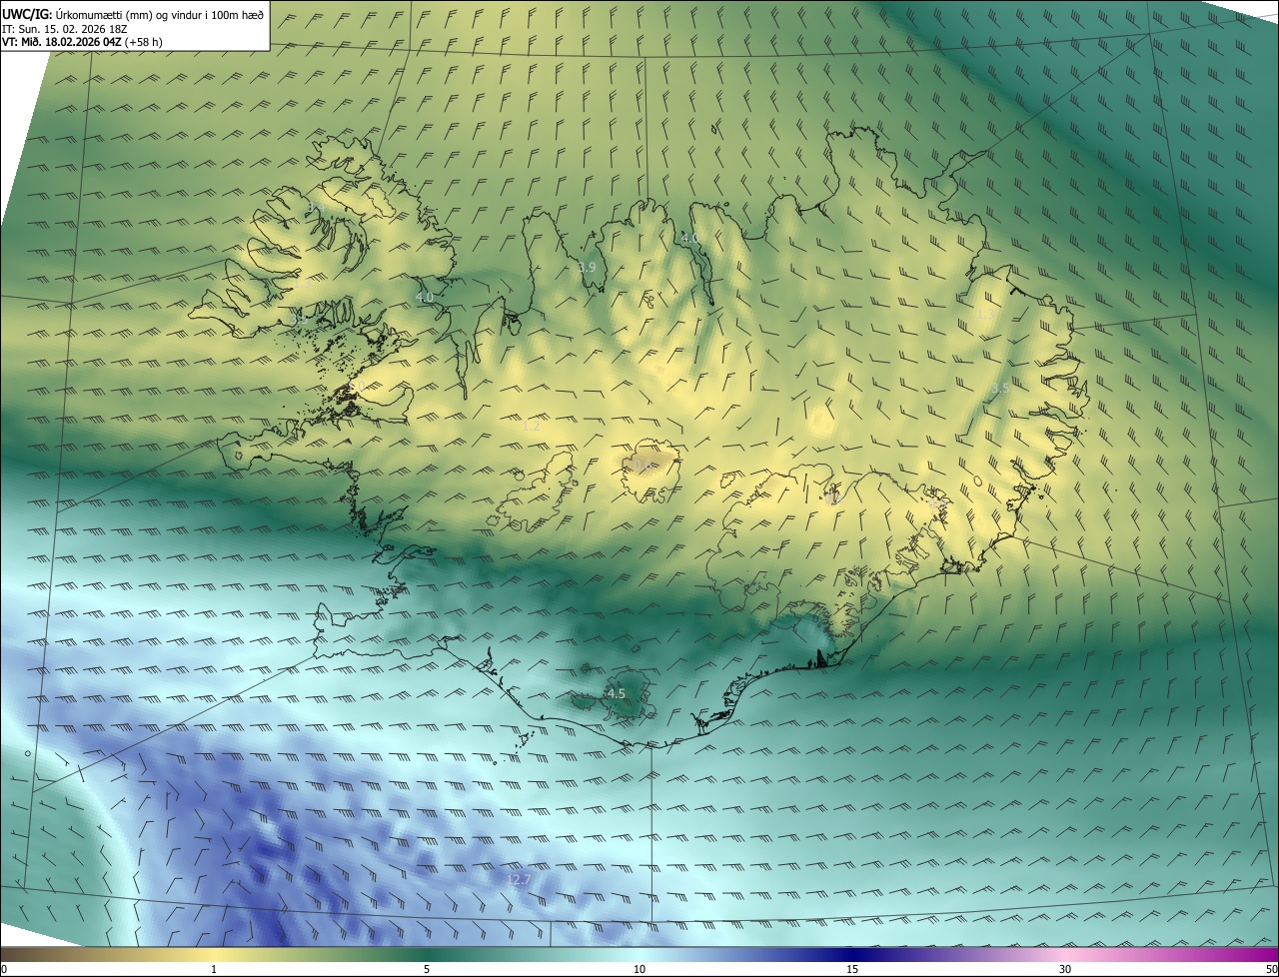This screenshot has height=977, width=1279.
Task: Click the 3.9 value label on the map
Action: click(x=588, y=268)
